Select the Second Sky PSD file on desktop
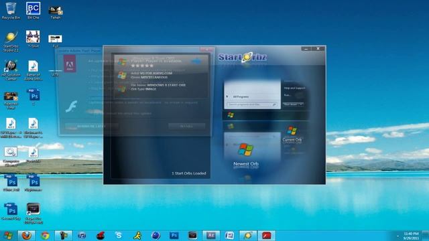 (x=11, y=212)
